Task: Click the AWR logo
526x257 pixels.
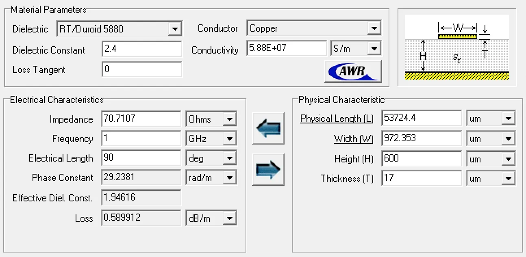Action: pyautogui.click(x=353, y=71)
